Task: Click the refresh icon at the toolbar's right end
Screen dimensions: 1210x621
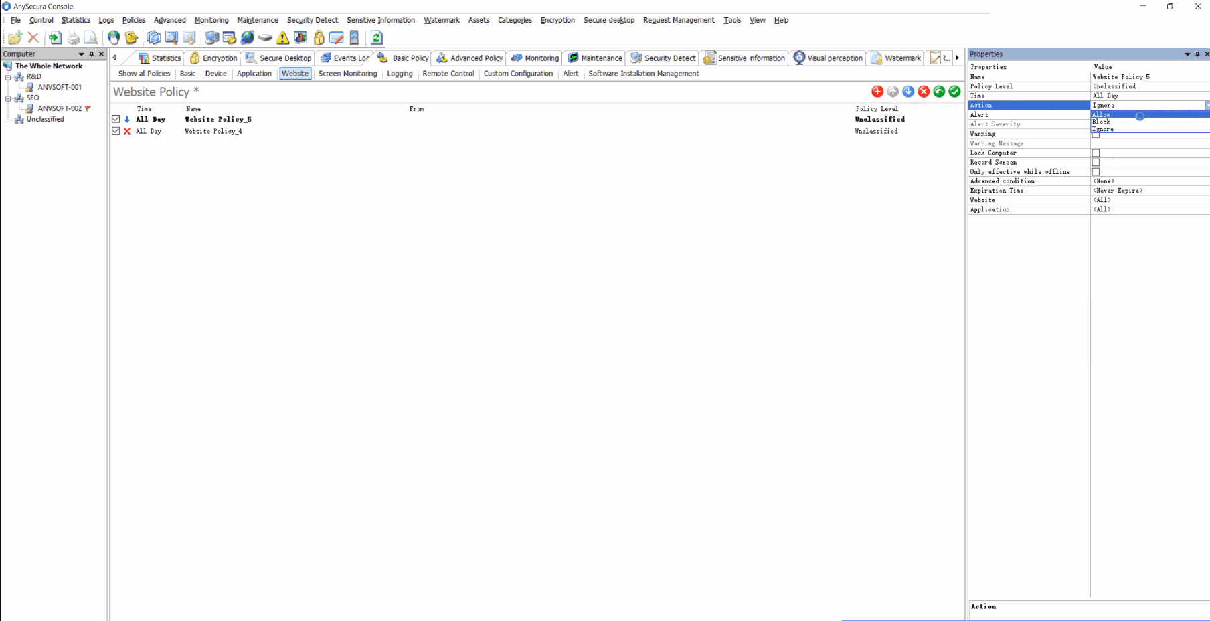Action: click(376, 38)
